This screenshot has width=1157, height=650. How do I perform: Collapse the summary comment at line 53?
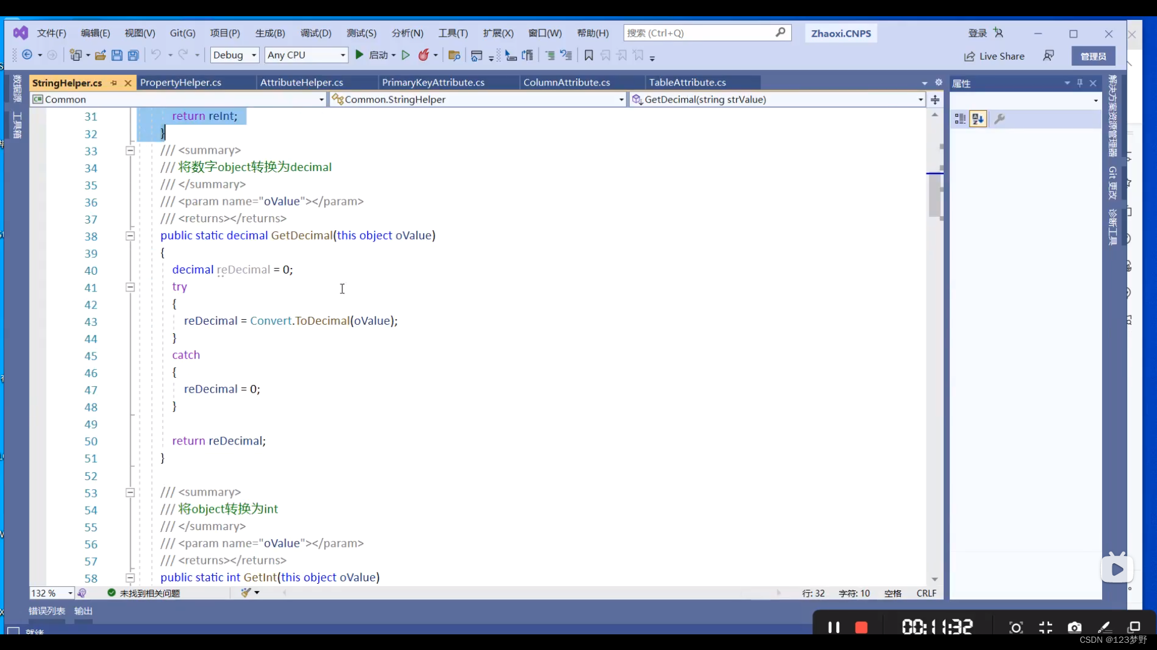[x=130, y=493]
